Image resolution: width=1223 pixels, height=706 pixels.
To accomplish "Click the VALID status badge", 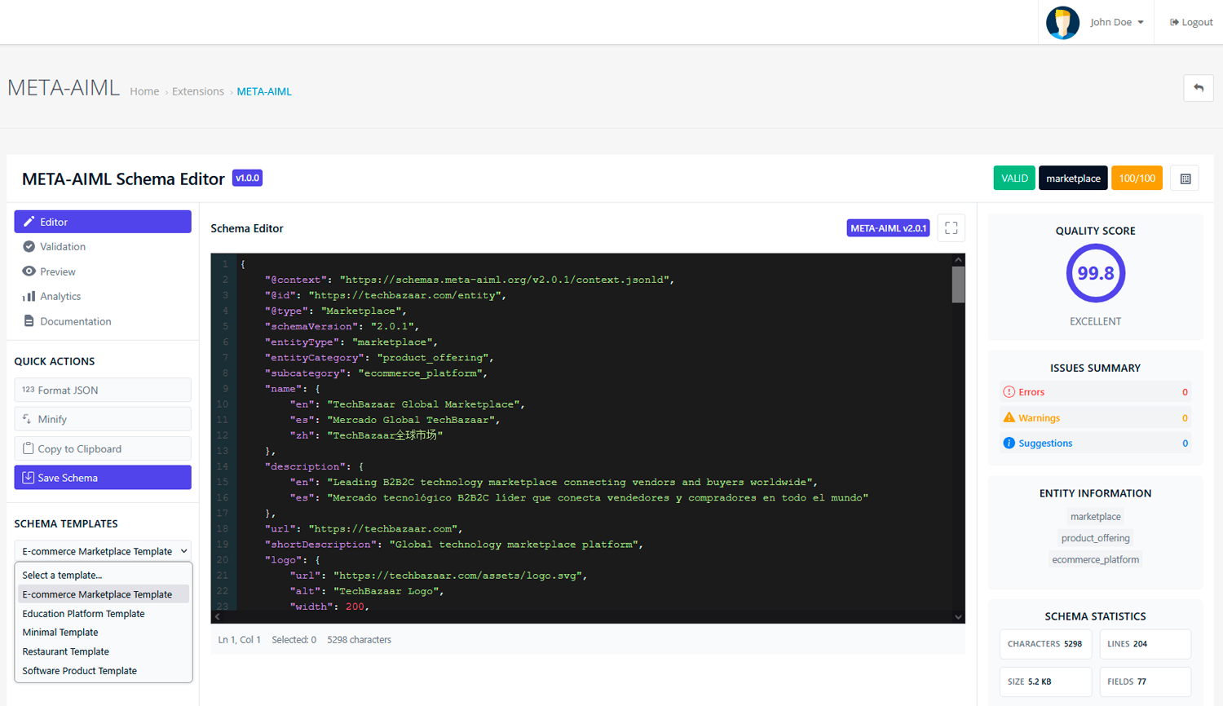I will click(x=1014, y=179).
